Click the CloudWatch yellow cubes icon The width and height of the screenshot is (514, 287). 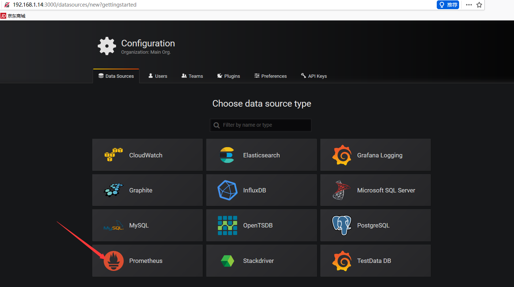pos(113,155)
